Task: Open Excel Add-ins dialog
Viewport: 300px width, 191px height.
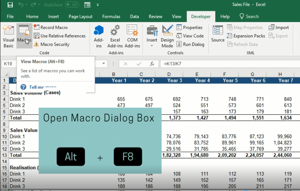Action: pos(115,36)
